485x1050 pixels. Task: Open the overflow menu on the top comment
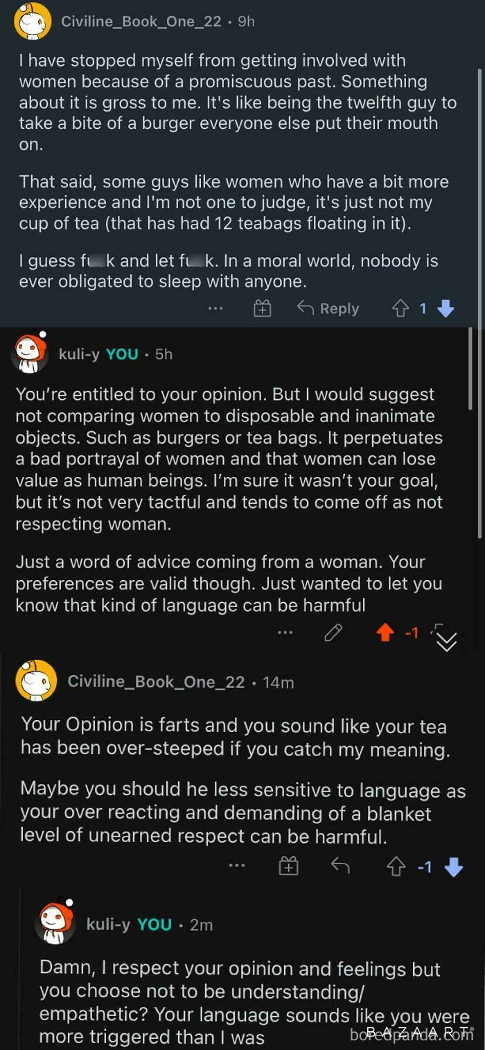tap(215, 308)
